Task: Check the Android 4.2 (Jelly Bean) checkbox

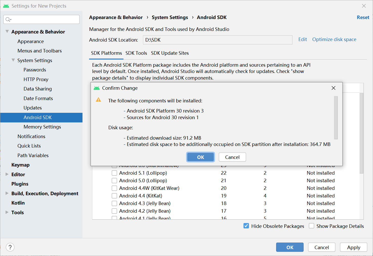Action: tap(114, 211)
